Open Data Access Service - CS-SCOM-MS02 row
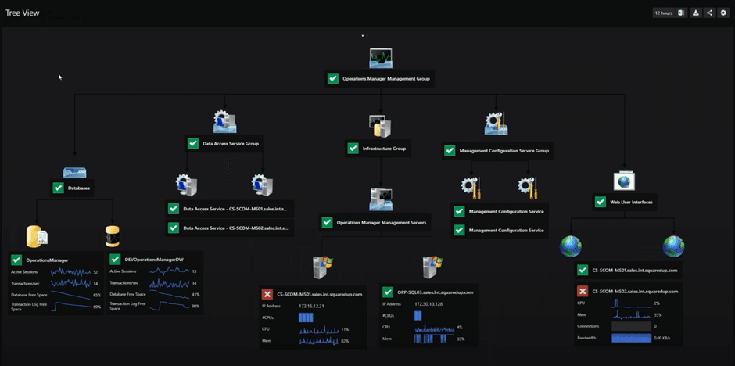Screen dimensions: 735x366 (230, 228)
